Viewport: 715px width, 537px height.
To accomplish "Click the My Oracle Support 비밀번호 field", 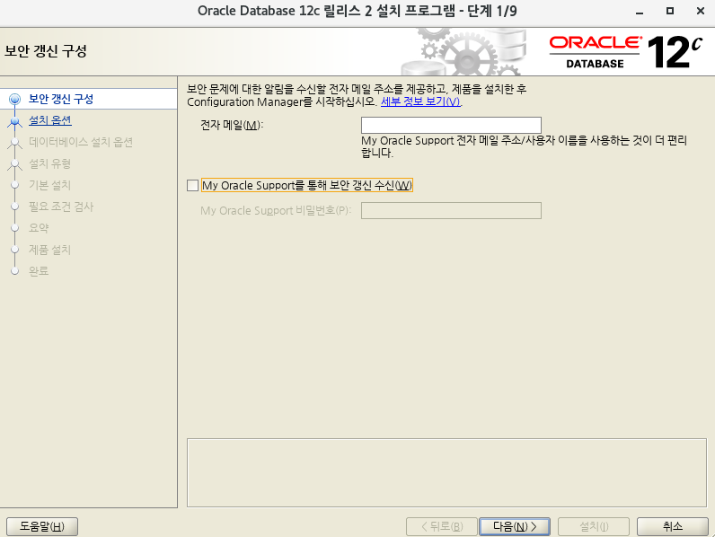I will click(x=451, y=211).
